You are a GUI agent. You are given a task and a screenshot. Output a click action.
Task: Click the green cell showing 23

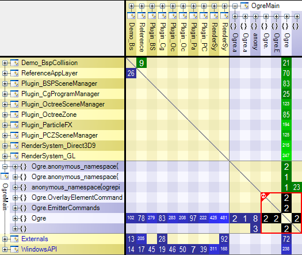(297, 187)
